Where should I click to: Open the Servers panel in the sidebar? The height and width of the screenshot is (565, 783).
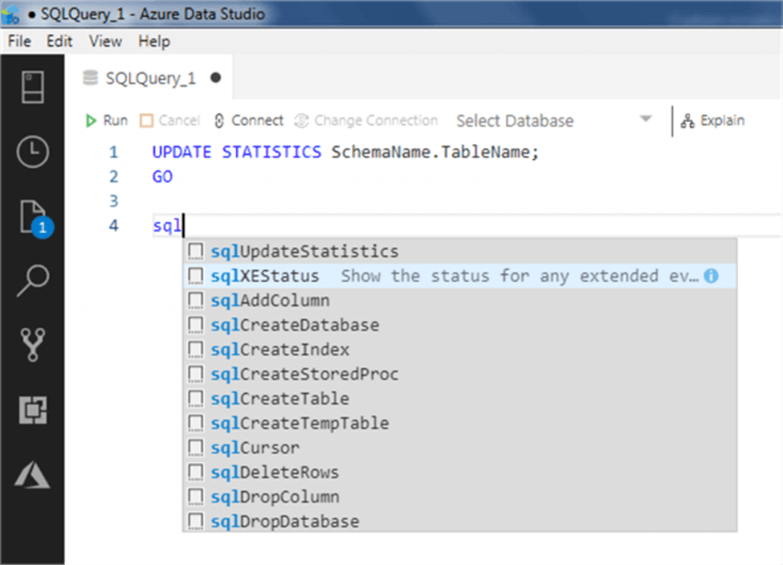click(32, 87)
